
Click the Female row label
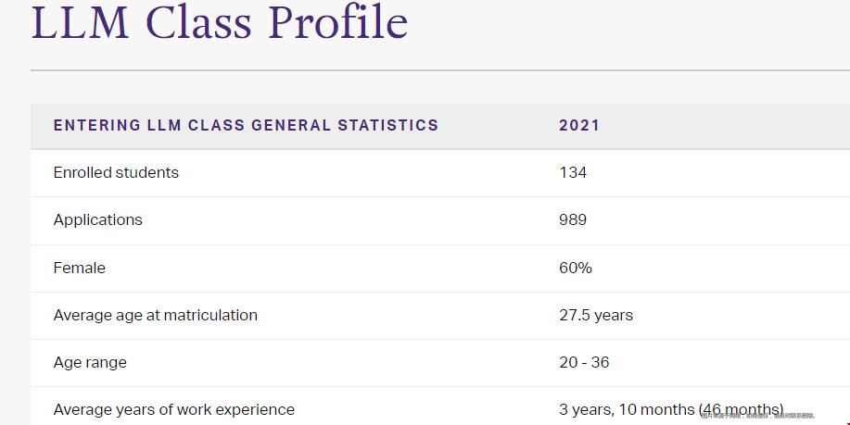(x=80, y=268)
